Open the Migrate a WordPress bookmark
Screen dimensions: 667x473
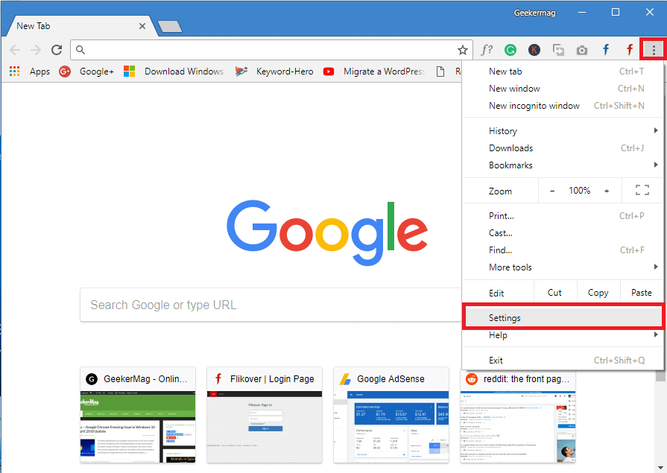tap(374, 72)
